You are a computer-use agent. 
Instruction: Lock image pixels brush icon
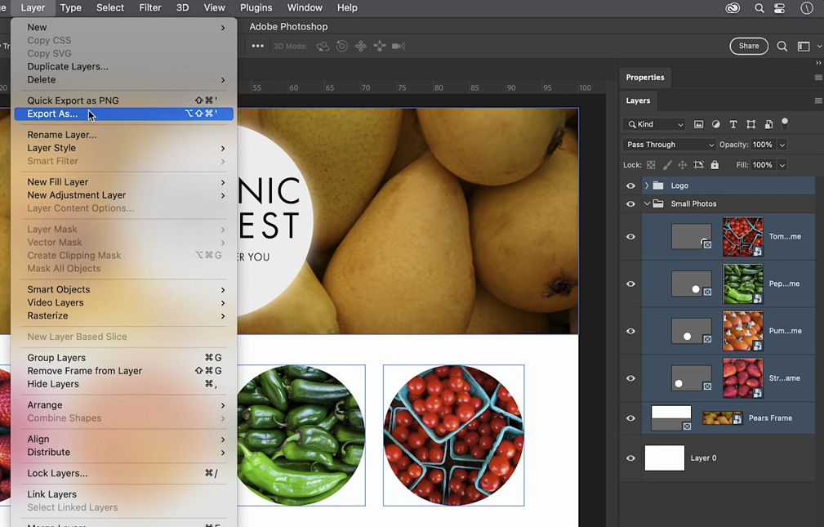point(667,165)
